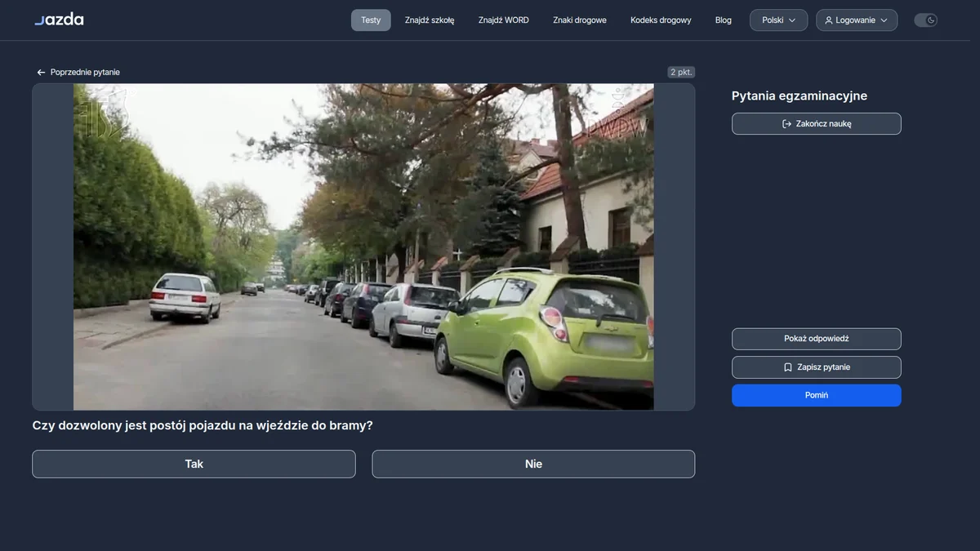Click the exit icon in Zakończ naukę
The height and width of the screenshot is (551, 980).
click(786, 124)
